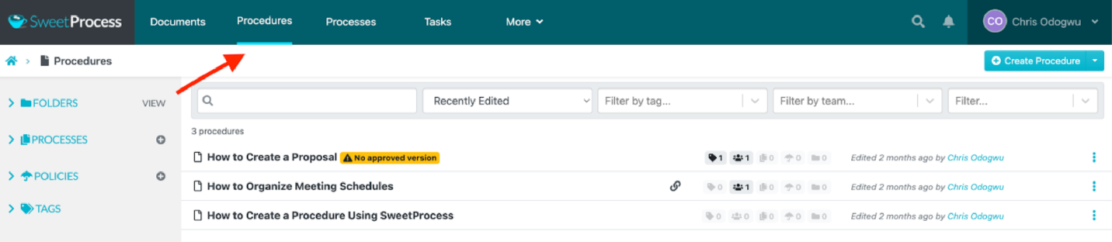Image resolution: width=1112 pixels, height=242 pixels.
Task: Click the team count badge on Proposal row
Action: pos(741,158)
